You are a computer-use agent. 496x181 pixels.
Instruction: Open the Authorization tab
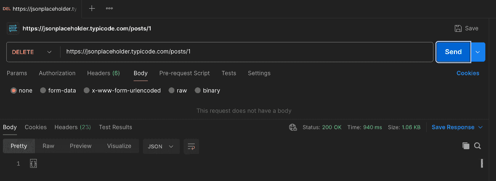pyautogui.click(x=57, y=73)
